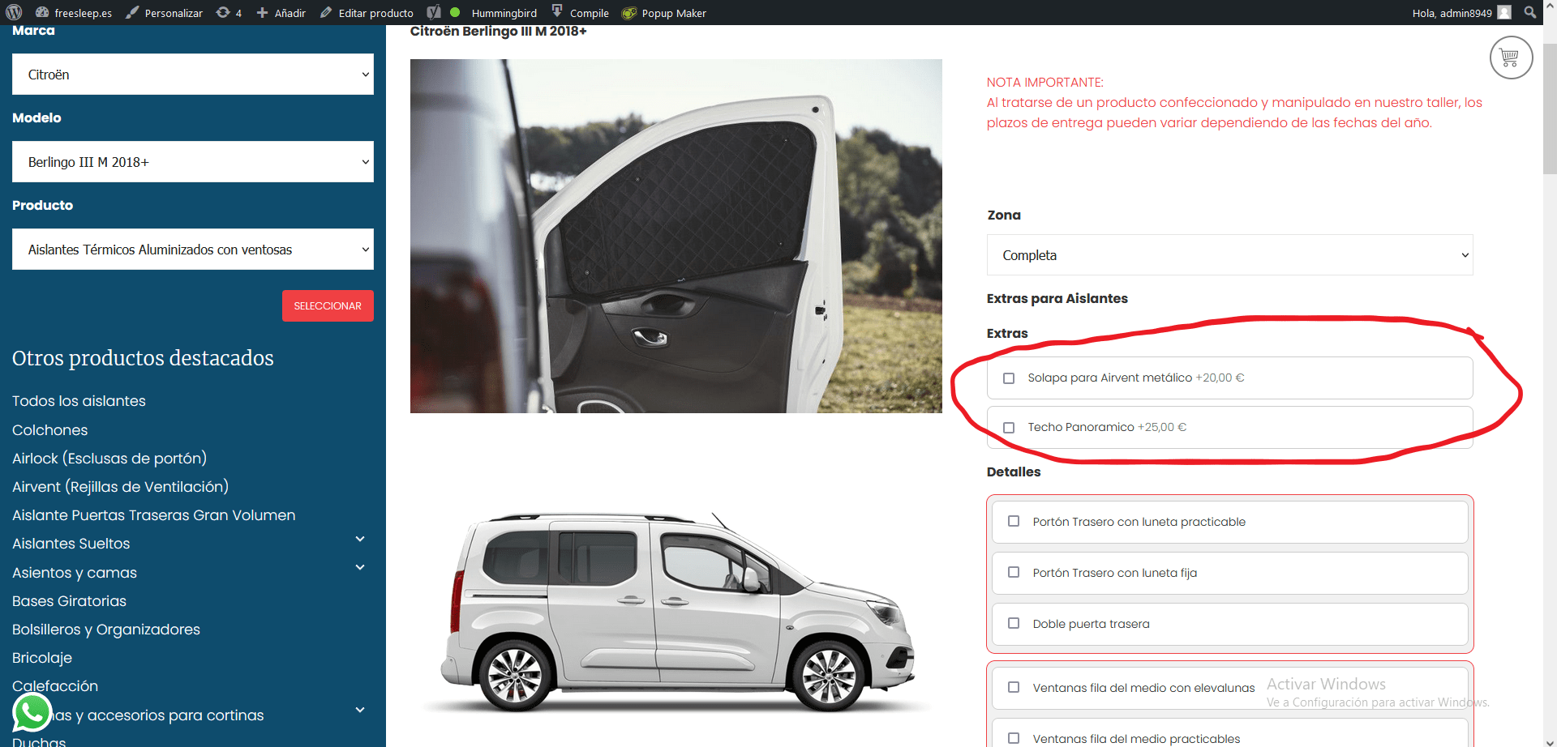Image resolution: width=1557 pixels, height=747 pixels.
Task: Open the Popup Maker icon
Action: tap(628, 13)
